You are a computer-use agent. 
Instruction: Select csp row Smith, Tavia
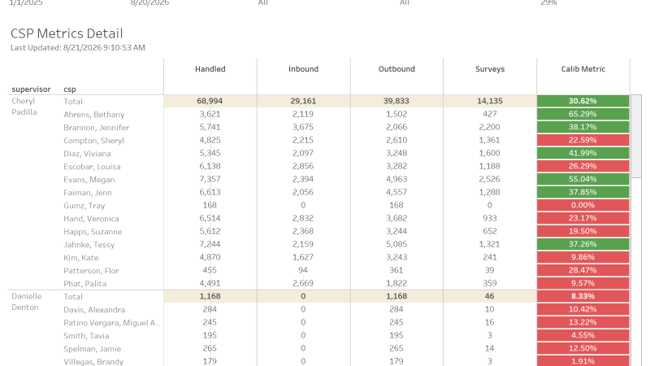coord(86,336)
